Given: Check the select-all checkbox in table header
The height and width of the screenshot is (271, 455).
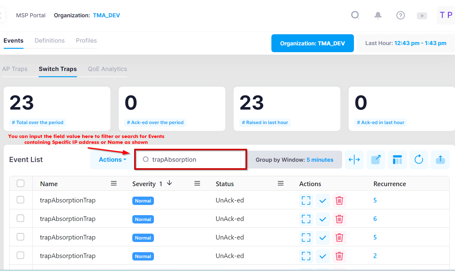Looking at the screenshot, I should click(20, 183).
